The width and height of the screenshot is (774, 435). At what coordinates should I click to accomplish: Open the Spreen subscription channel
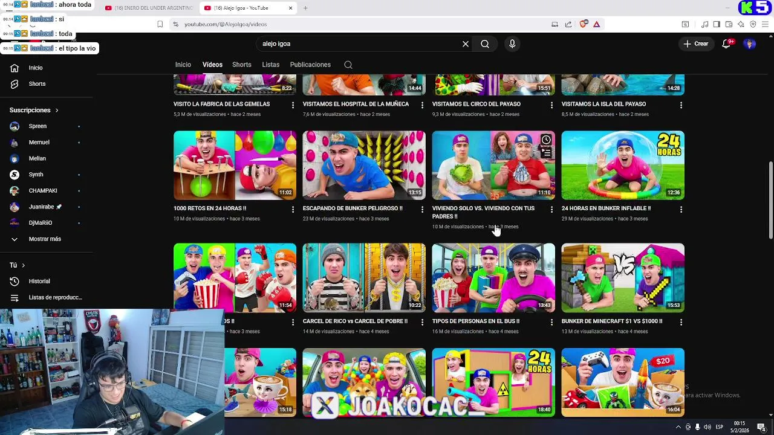pyautogui.click(x=47, y=126)
